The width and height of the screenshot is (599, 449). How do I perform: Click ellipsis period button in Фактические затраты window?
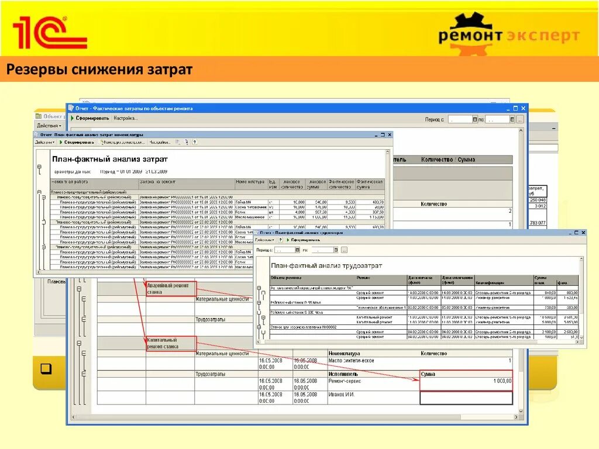tap(519, 119)
